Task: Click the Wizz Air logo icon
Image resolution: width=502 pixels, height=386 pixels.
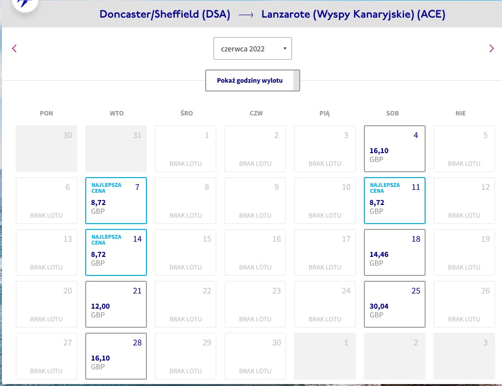Action: pyautogui.click(x=24, y=3)
